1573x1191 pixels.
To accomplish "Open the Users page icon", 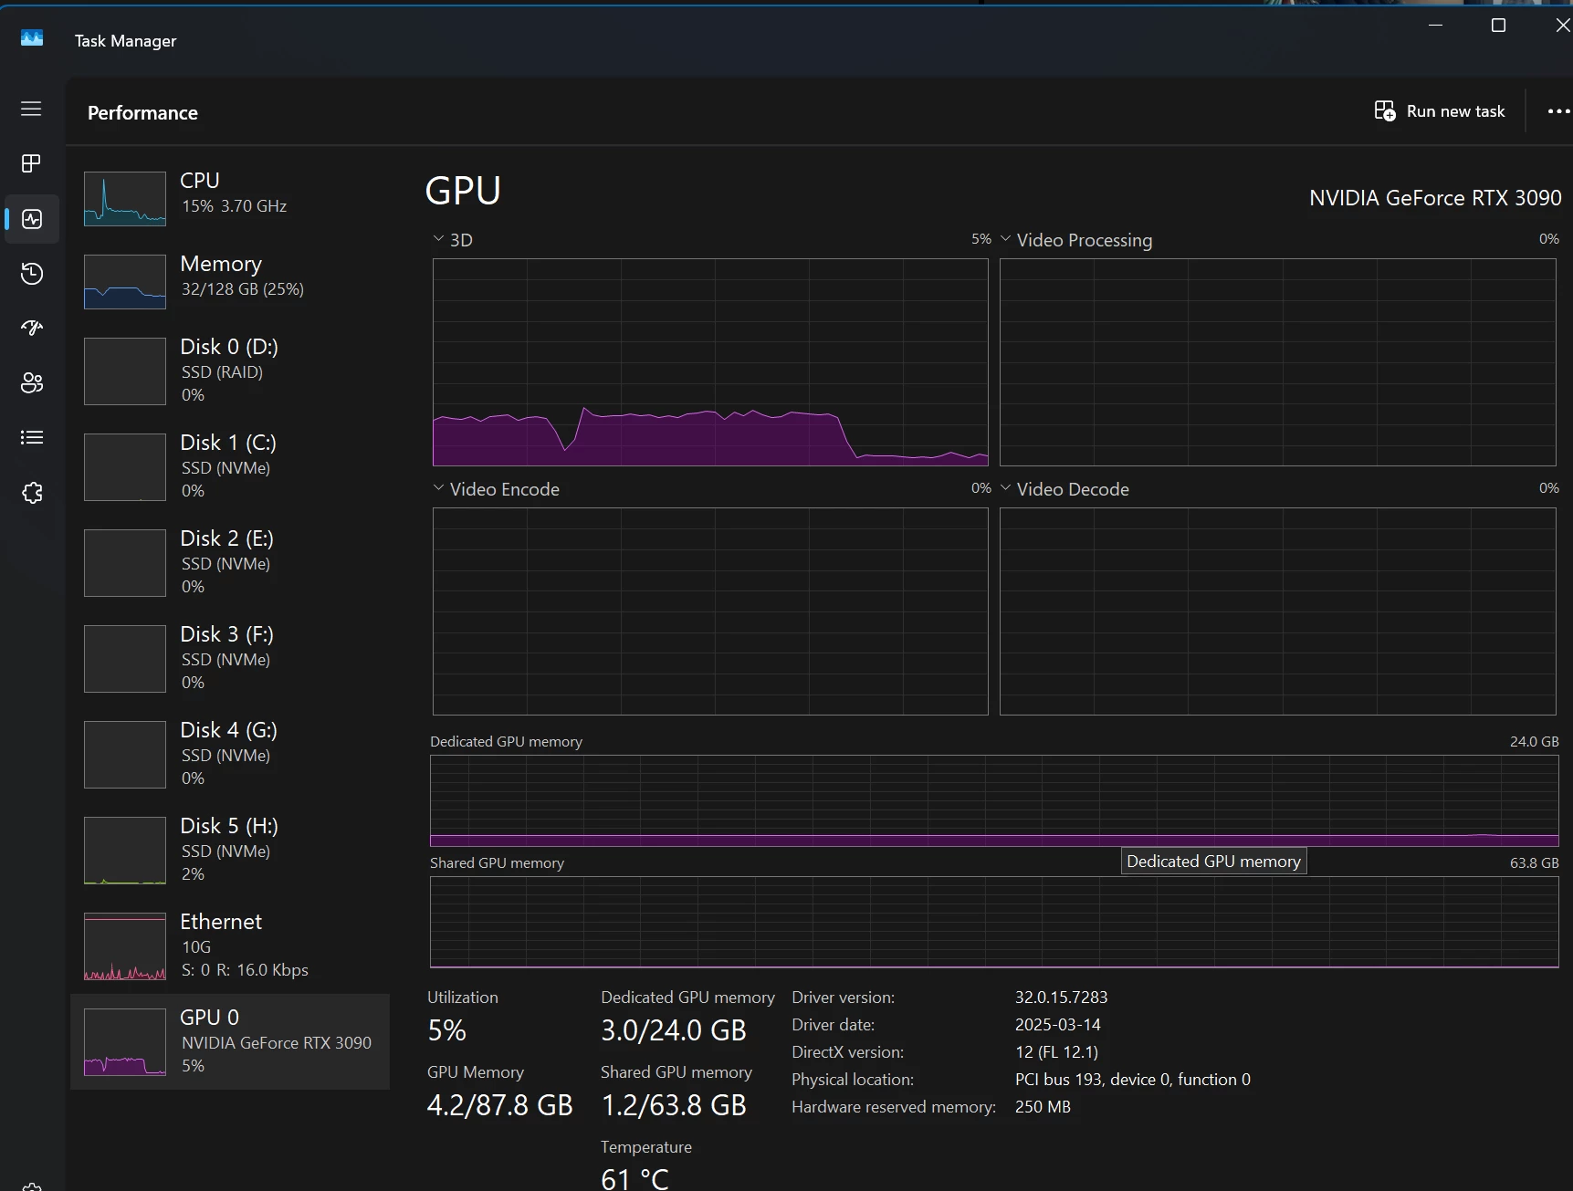I will click(31, 382).
